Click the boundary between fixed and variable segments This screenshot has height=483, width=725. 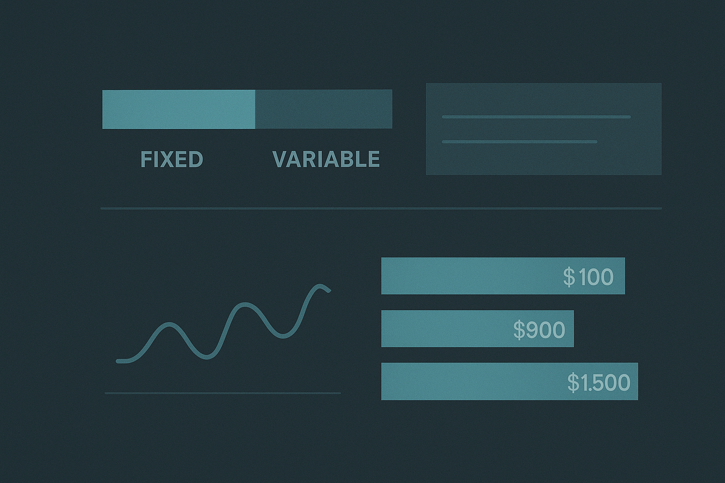click(255, 109)
